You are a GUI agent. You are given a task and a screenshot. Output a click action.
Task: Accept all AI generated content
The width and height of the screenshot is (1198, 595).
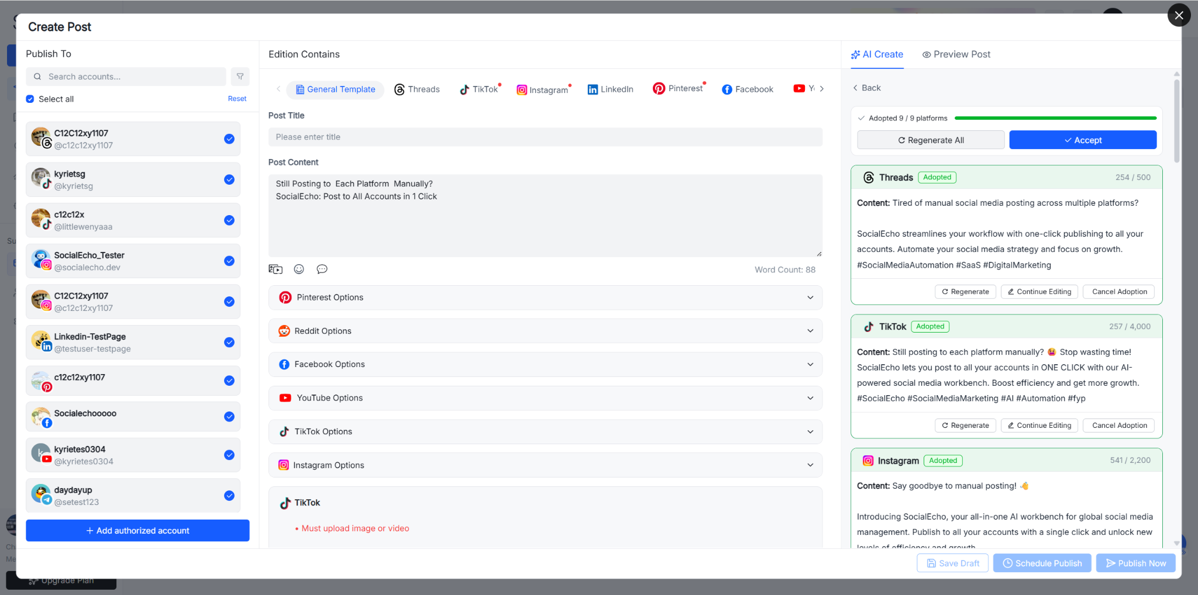coord(1083,140)
